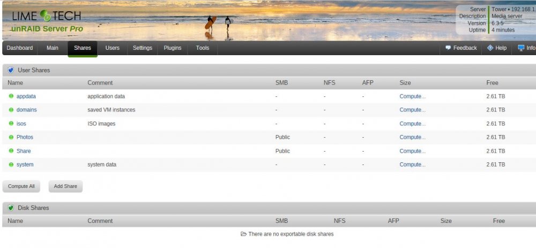Screen dimensions: 536x248
Task: Click the Disk Shares section header
Action: click(269, 208)
